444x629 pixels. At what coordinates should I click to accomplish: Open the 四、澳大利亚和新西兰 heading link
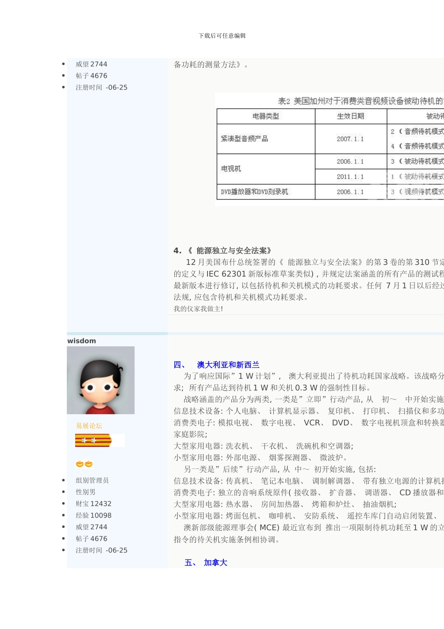point(216,365)
